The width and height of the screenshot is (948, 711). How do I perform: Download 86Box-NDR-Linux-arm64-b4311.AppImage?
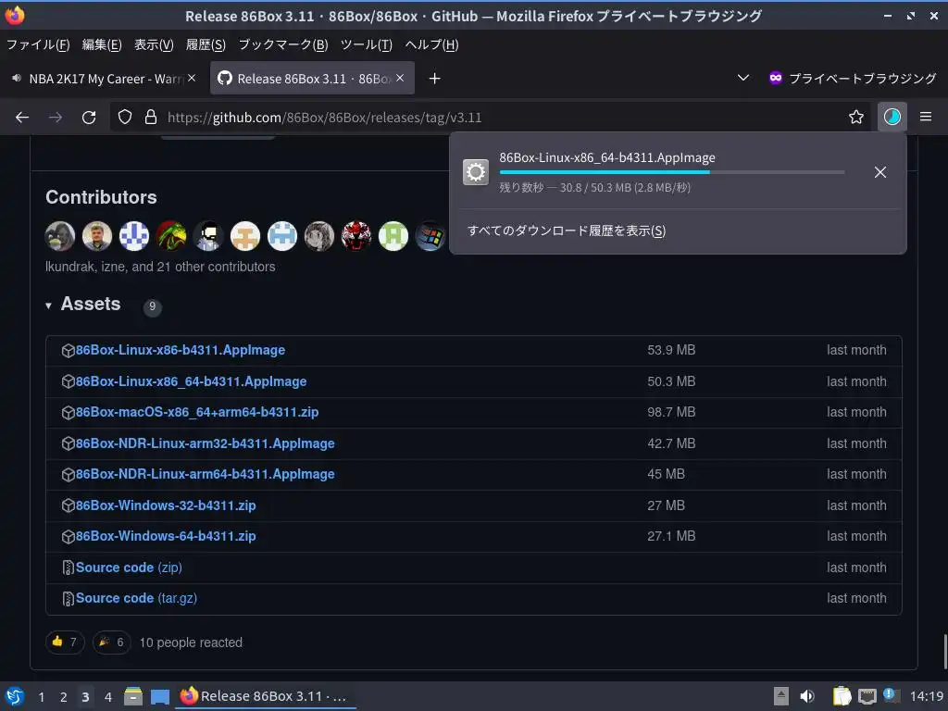[x=205, y=474]
